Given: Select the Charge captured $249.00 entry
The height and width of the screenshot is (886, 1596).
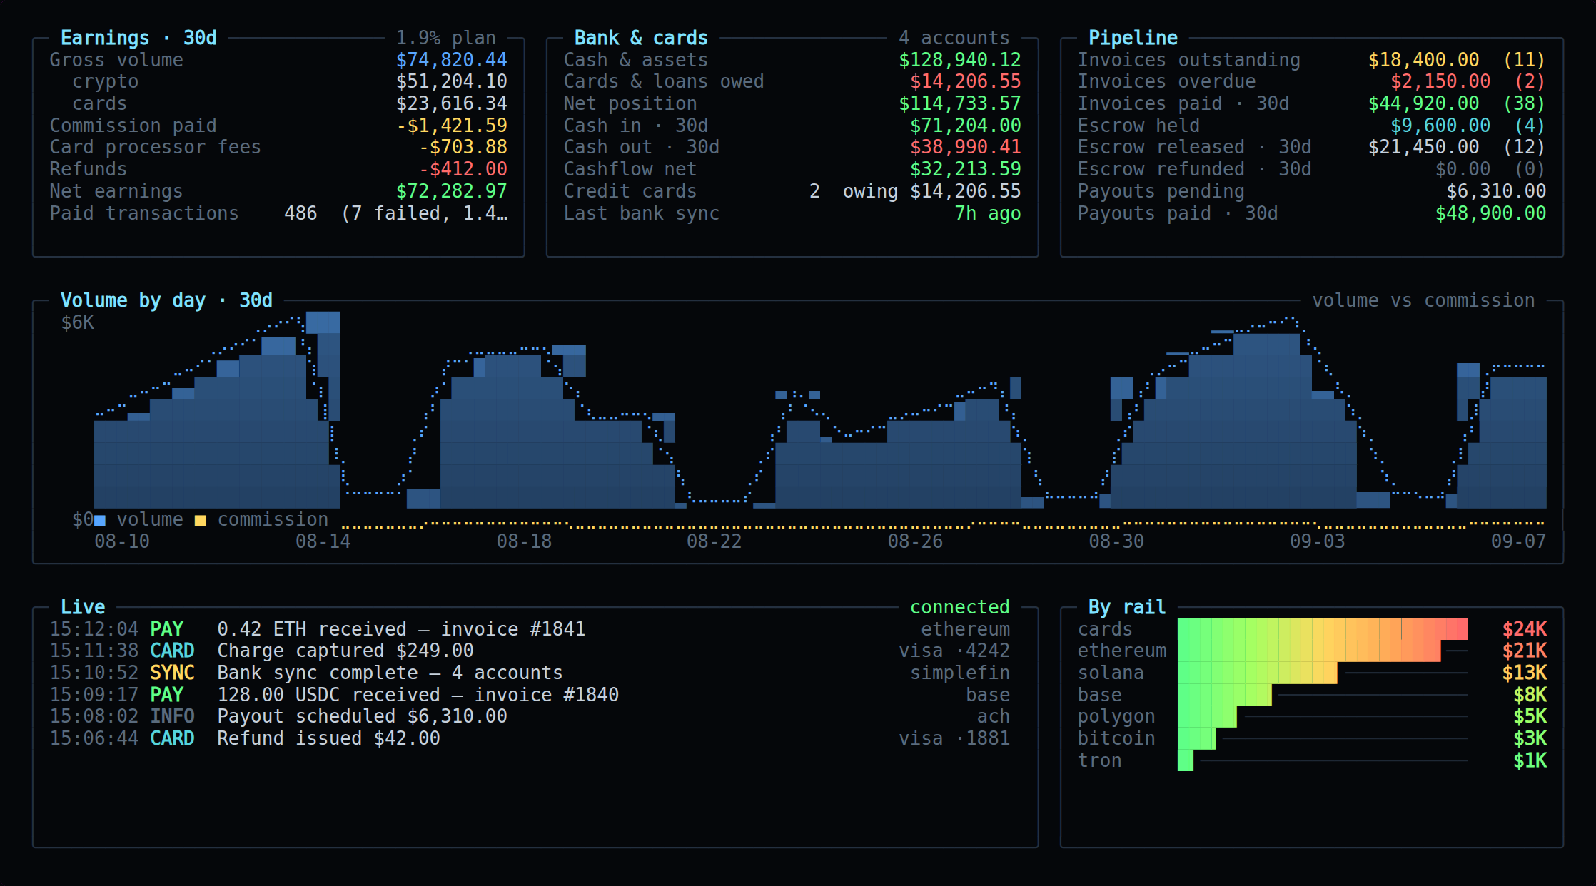Looking at the screenshot, I should pyautogui.click(x=530, y=651).
